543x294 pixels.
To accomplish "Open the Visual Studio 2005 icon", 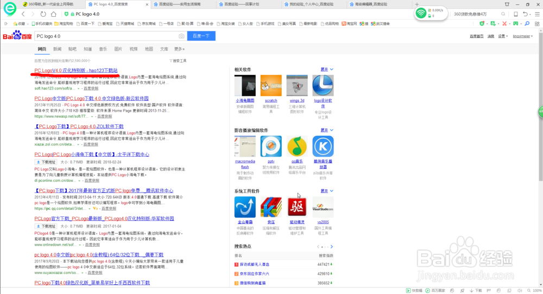I will [x=323, y=207].
